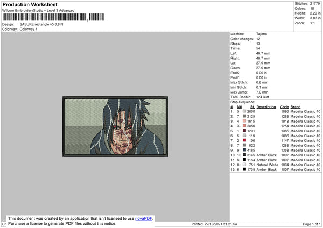323x228 pixels.
Task: Click the Sasuke embroidery design preview
Action: coord(115,126)
